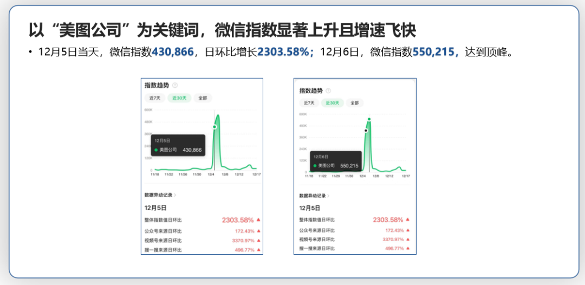Image resolution: width=585 pixels, height=285 pixels.
Task: Select 全部 tab in right panel
Action: 354,103
